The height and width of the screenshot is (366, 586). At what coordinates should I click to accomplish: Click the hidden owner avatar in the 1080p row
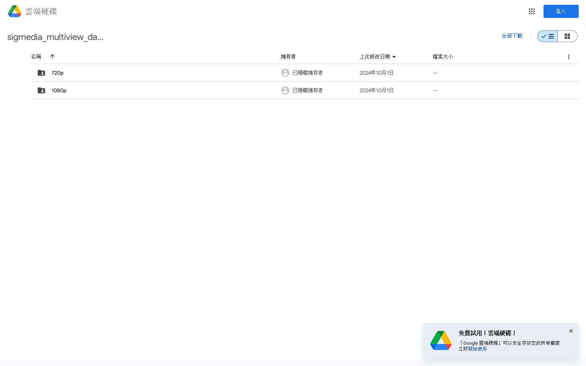[285, 90]
